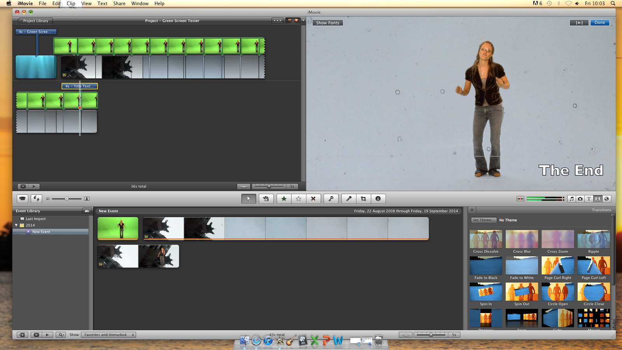Toggle event browser audio waveform display

pos(405,335)
